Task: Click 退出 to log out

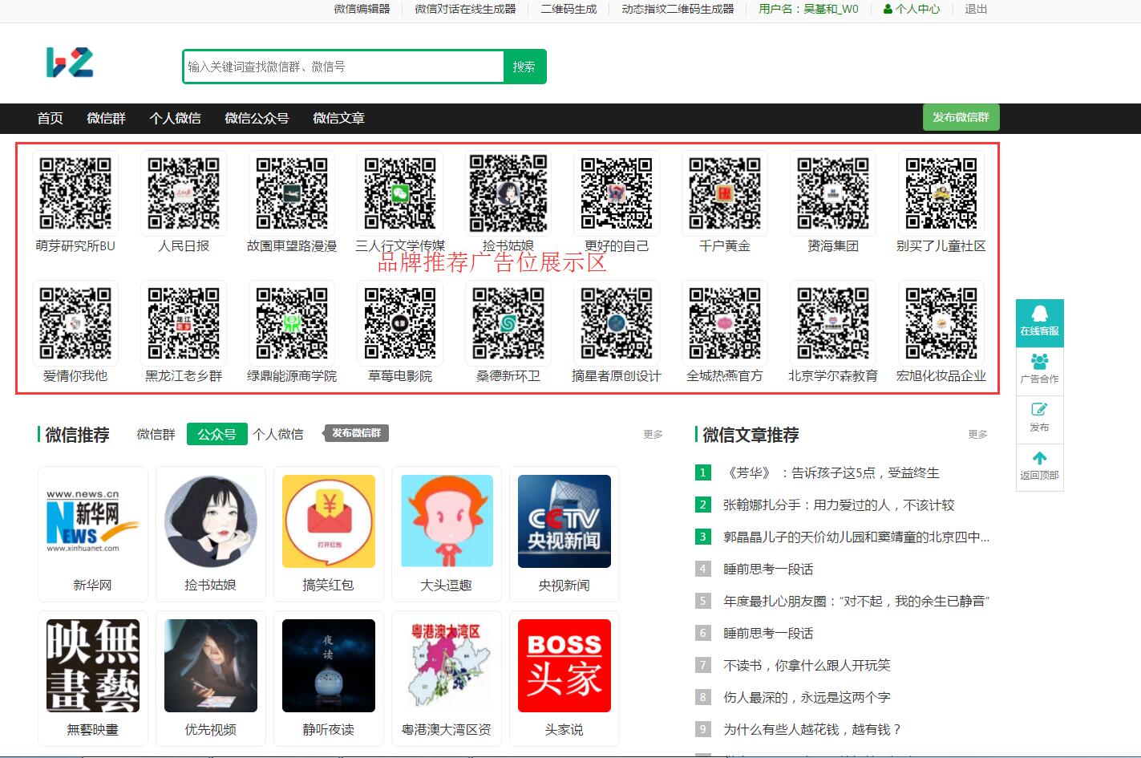Action: point(976,9)
